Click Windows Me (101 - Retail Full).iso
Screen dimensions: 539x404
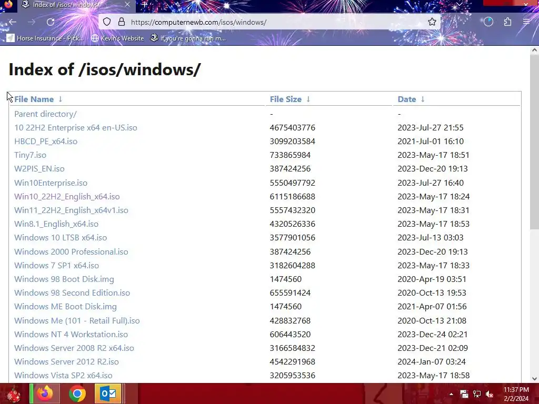click(x=77, y=321)
